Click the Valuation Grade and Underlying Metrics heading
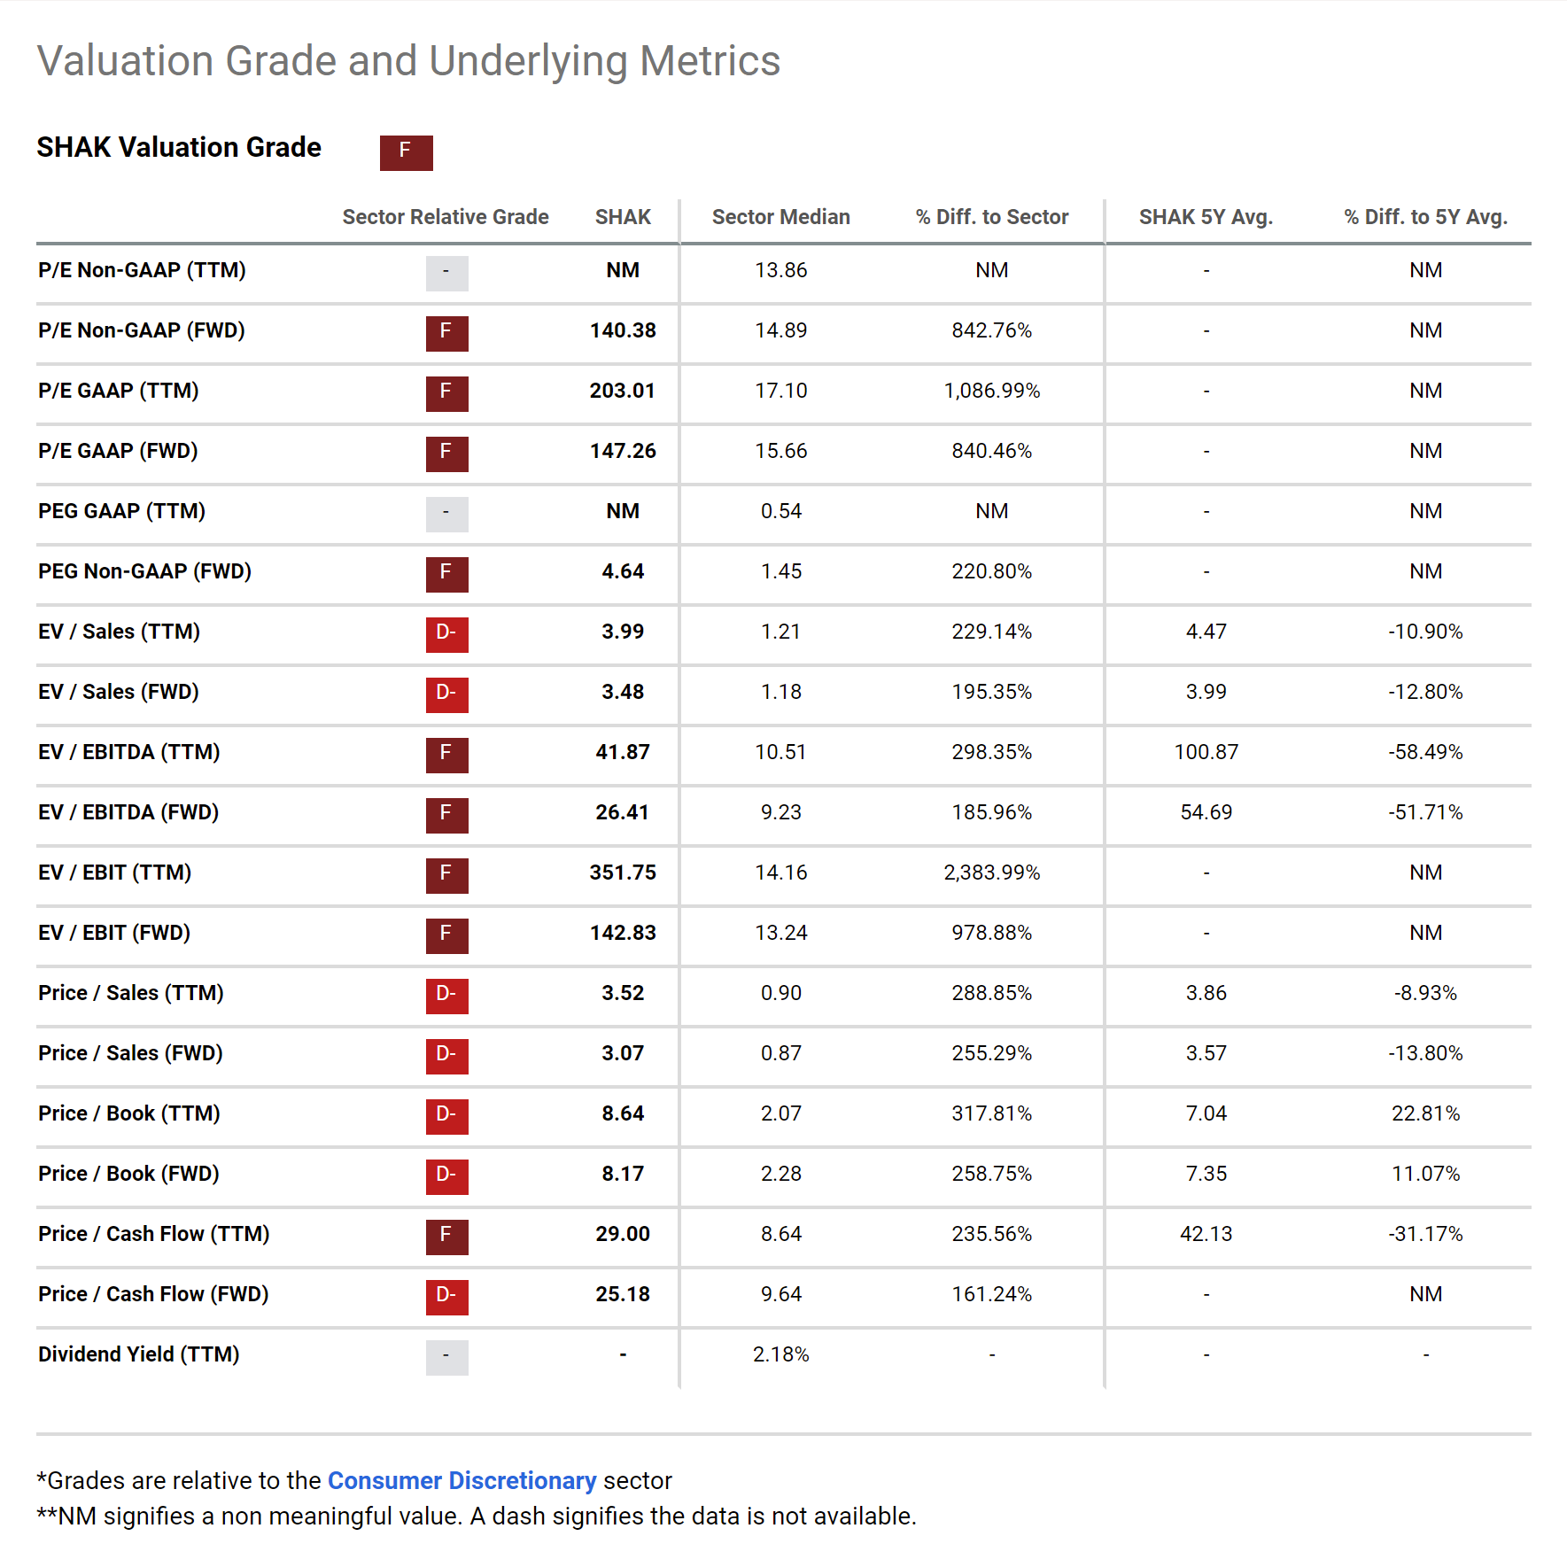1567x1567 pixels. [408, 61]
